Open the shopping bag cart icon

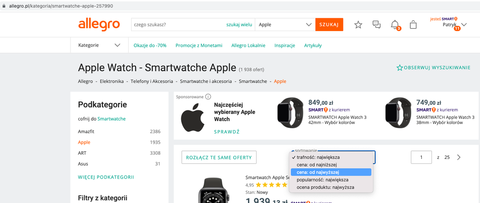click(x=413, y=25)
